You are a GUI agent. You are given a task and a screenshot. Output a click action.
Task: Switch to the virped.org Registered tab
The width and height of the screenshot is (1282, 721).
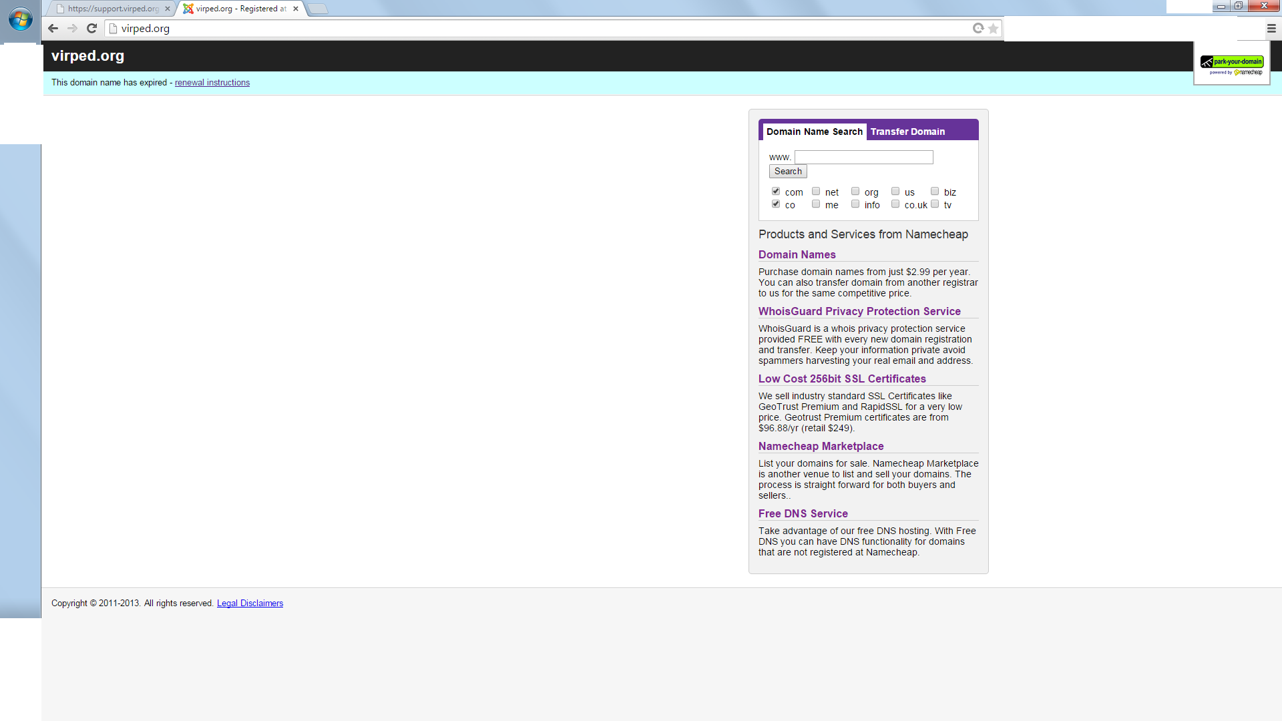240,9
